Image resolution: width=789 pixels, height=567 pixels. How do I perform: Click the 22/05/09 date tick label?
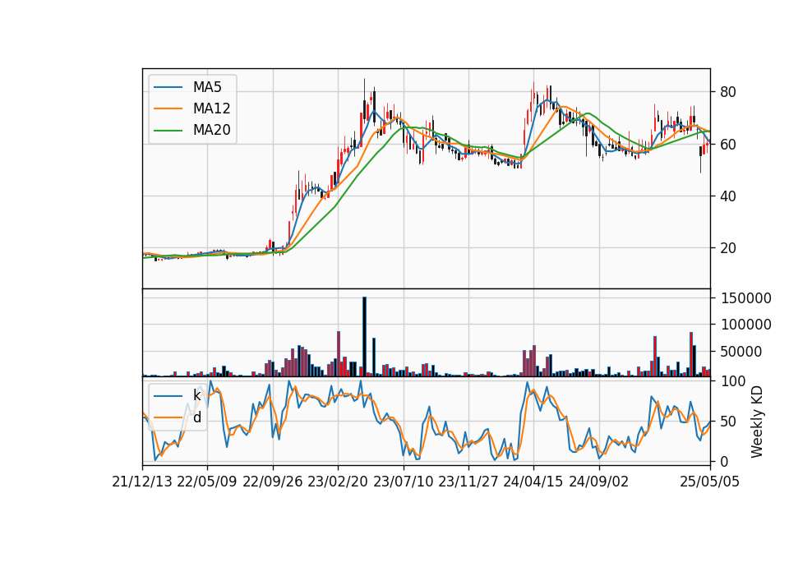click(207, 482)
